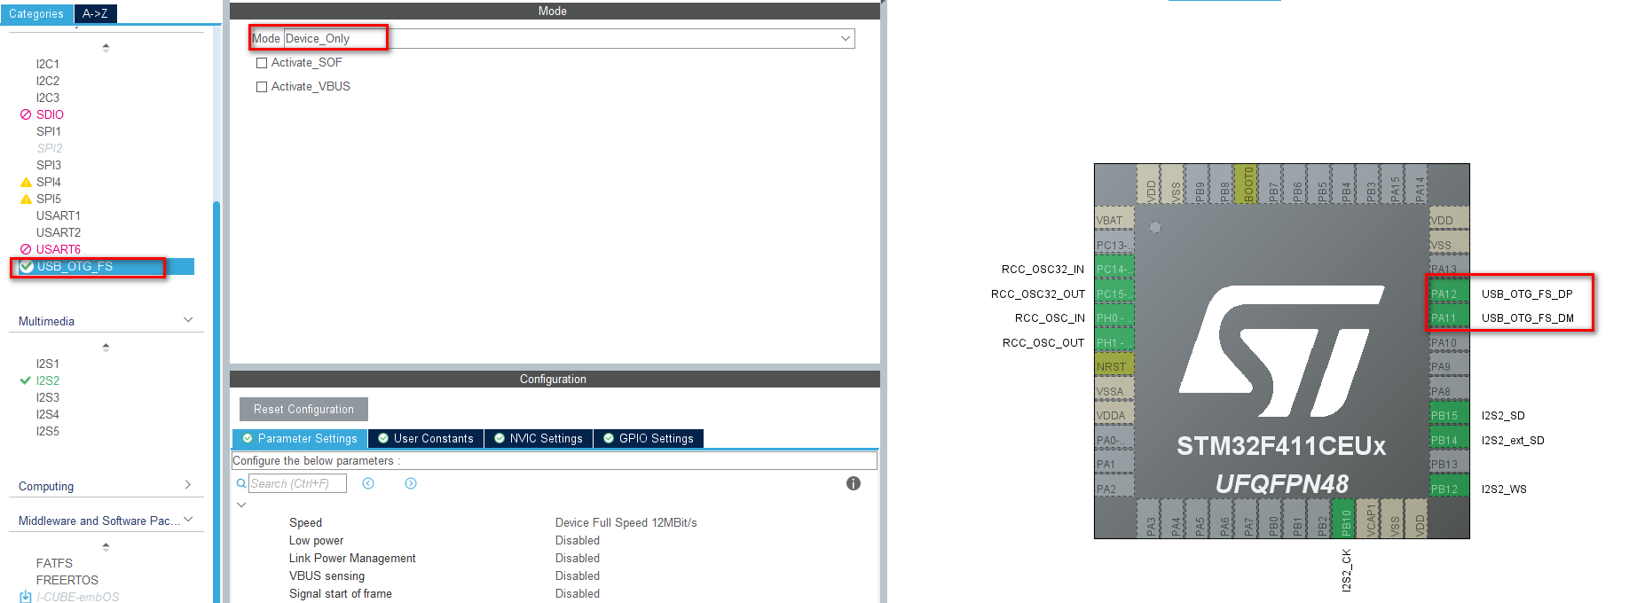Select I2S1 in the Multimedia list
The width and height of the screenshot is (1637, 603).
tap(48, 364)
